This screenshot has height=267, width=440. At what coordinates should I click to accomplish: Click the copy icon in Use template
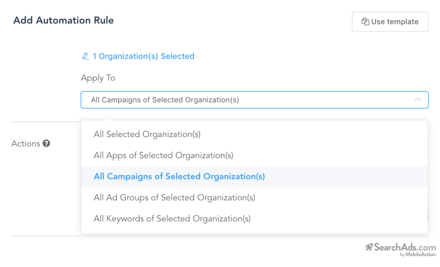point(365,21)
